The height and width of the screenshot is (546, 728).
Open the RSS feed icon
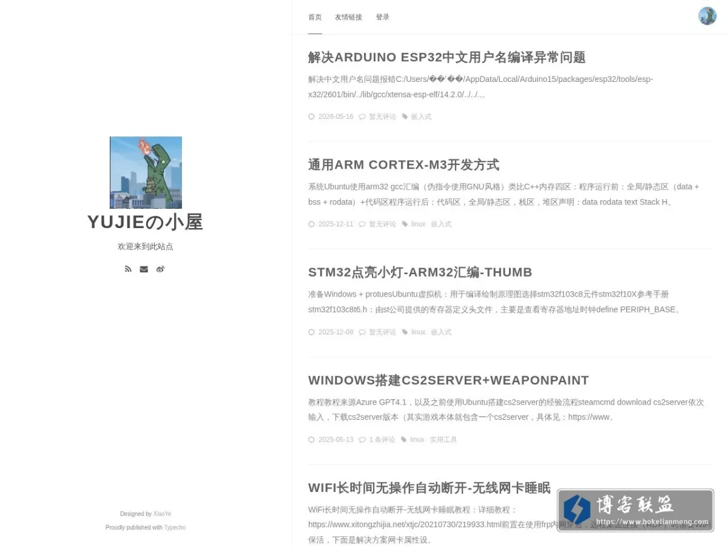[128, 269]
